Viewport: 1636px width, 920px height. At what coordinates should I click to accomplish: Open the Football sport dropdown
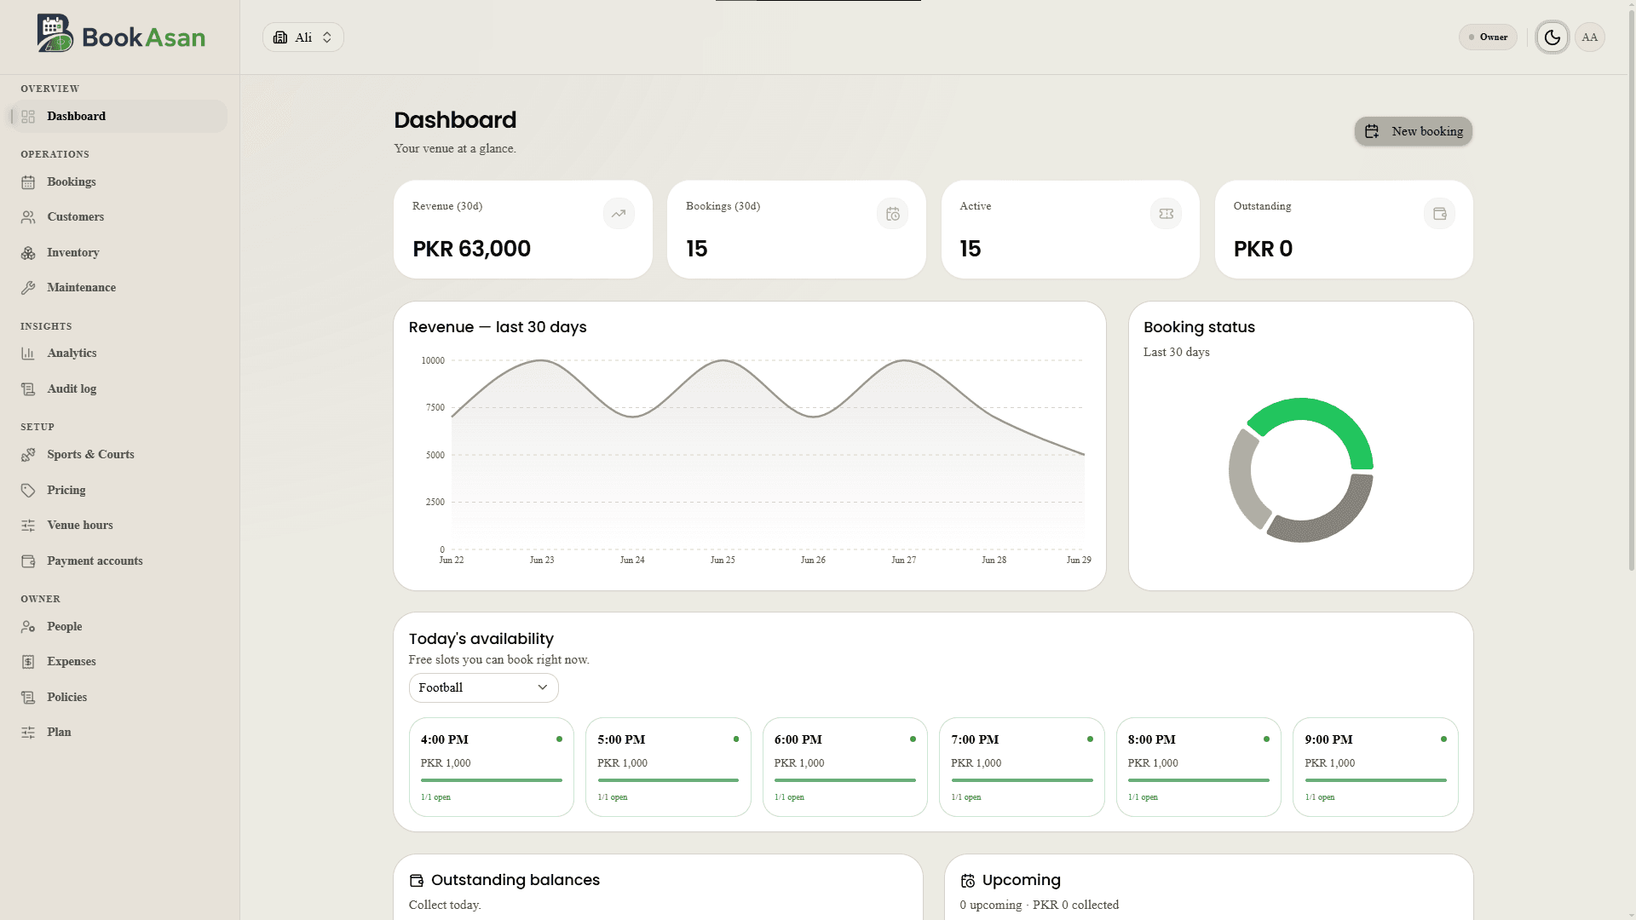[x=483, y=688]
